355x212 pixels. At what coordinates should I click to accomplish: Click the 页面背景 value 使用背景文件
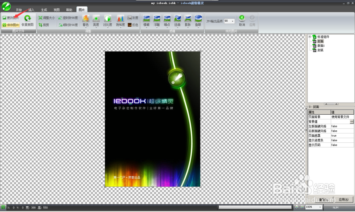pyautogui.click(x=342, y=117)
